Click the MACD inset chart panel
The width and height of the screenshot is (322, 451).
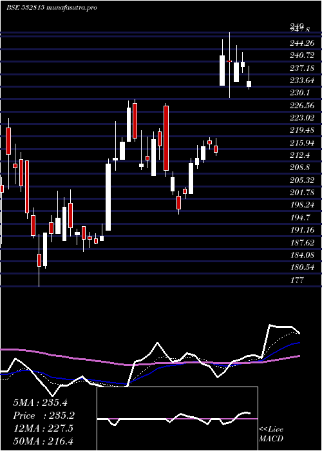[x=177, y=419]
